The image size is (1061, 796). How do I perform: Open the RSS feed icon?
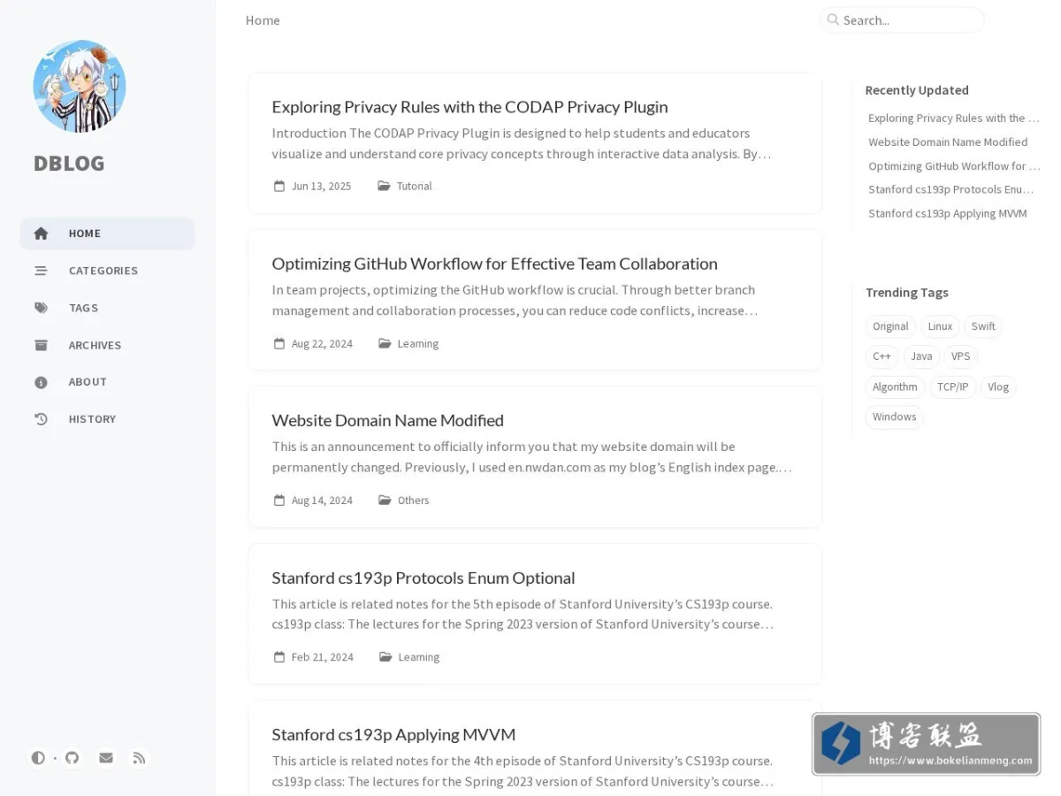pos(140,758)
